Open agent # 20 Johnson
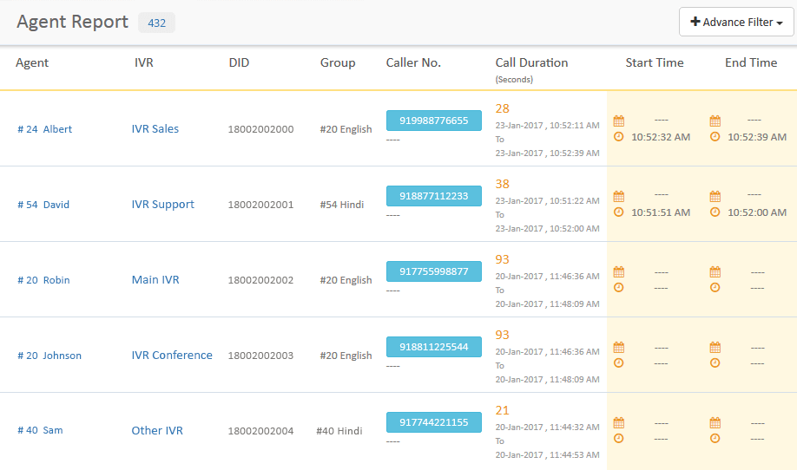Viewport: 797px width, 470px height. pyautogui.click(x=49, y=356)
